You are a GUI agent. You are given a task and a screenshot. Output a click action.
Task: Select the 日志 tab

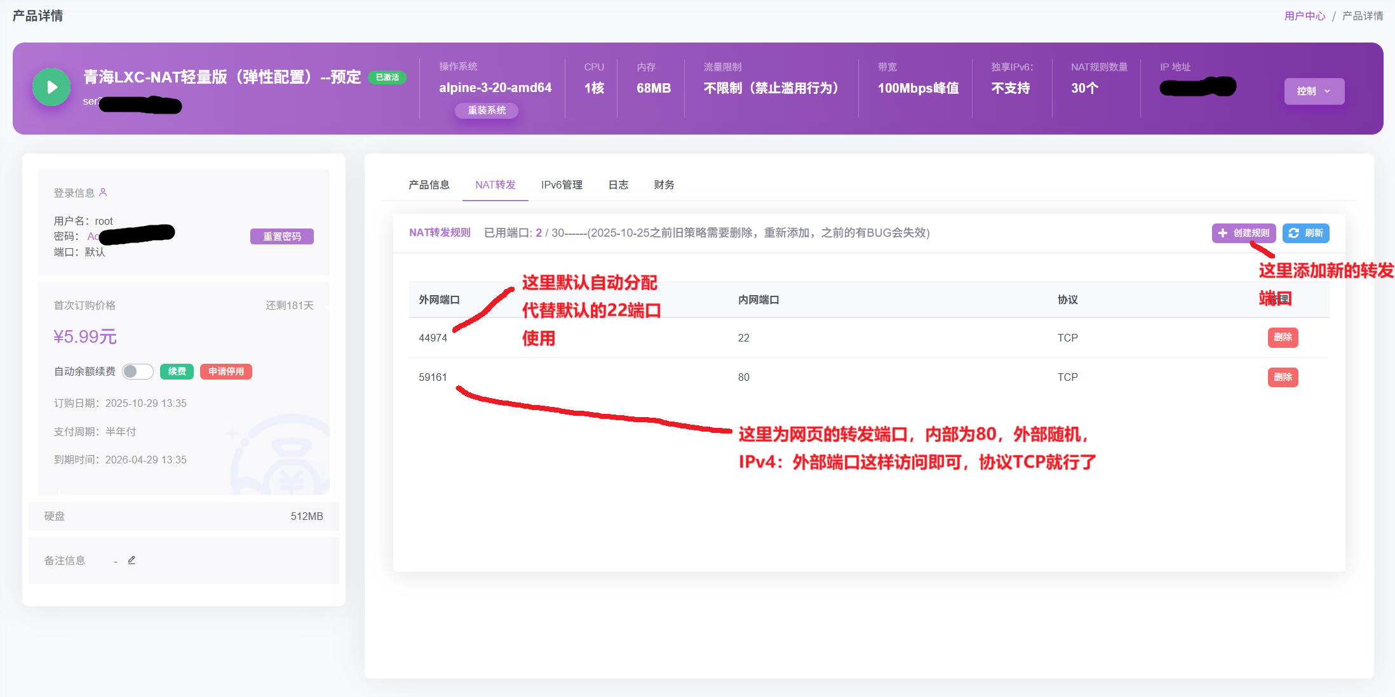(618, 185)
